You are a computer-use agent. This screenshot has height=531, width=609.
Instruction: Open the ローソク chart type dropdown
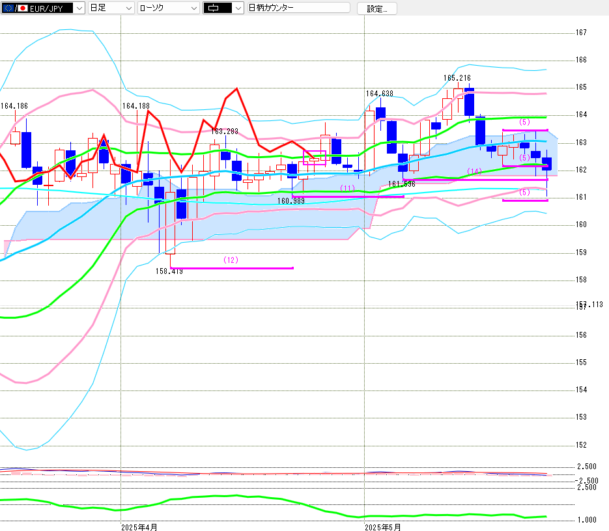(169, 8)
